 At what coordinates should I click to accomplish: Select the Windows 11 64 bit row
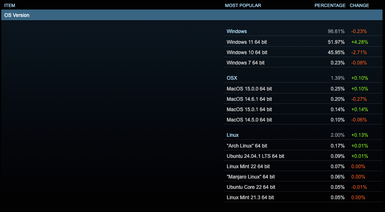click(x=303, y=42)
